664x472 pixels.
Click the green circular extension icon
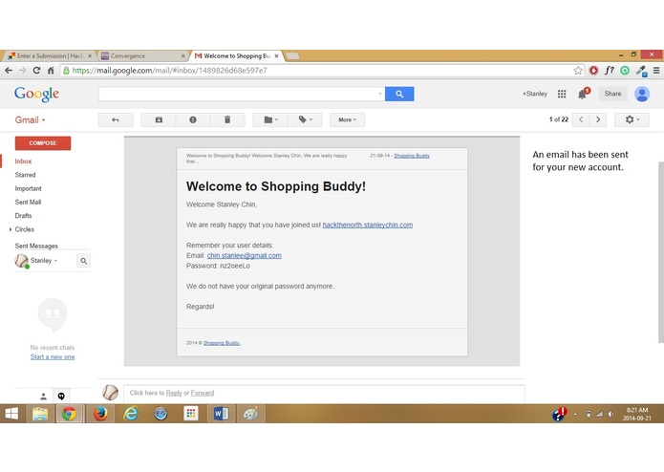tap(625, 71)
